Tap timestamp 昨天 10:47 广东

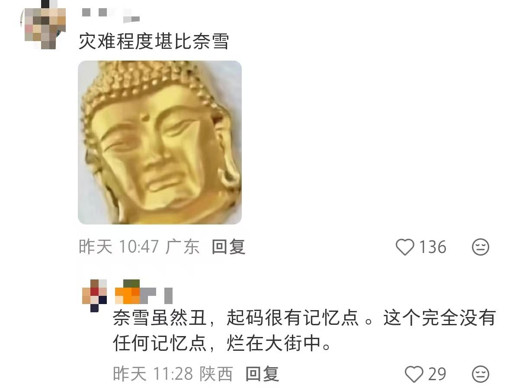(x=139, y=247)
